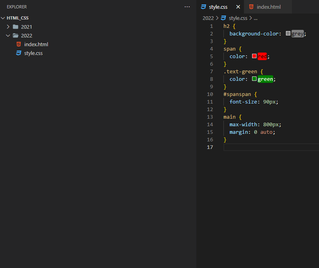Close the style.css editor tab
Image resolution: width=319 pixels, height=268 pixels.
click(x=238, y=7)
